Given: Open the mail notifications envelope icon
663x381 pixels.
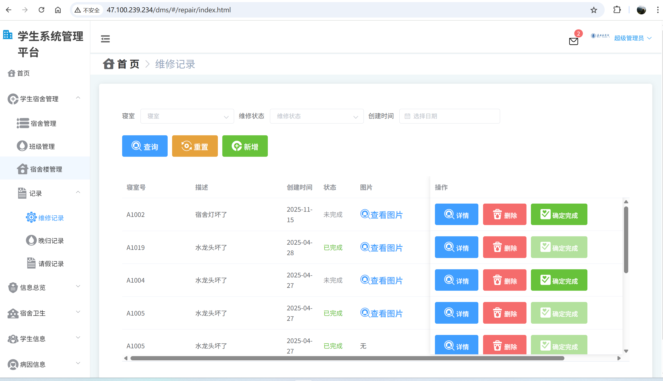Looking at the screenshot, I should coord(573,41).
